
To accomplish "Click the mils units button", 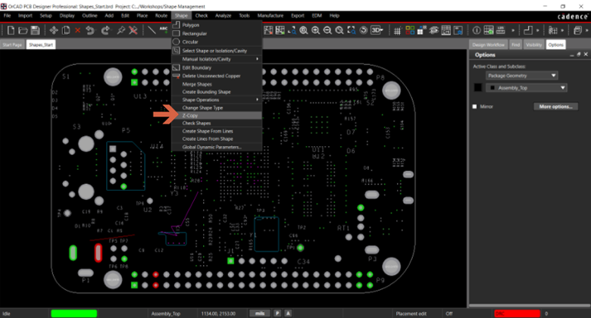I will click(x=260, y=313).
